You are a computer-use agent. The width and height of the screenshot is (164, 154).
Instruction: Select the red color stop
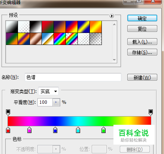point(8,130)
